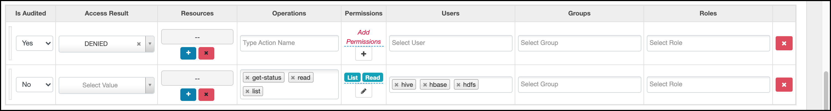Open the Is Audited dropdown showing No
The height and width of the screenshot is (111, 831).
tap(34, 85)
